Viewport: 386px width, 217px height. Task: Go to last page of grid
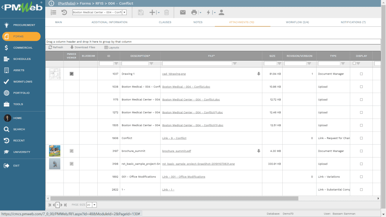pyautogui.click(x=65, y=205)
